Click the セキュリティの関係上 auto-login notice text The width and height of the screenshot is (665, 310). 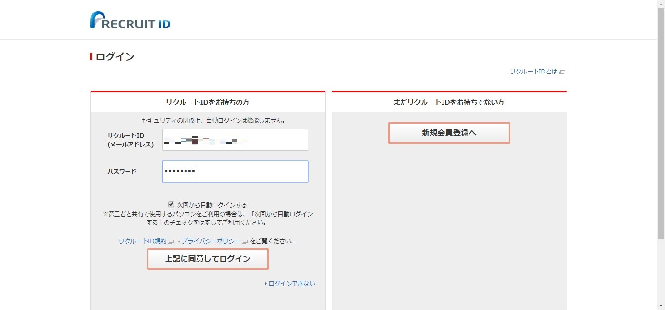click(213, 120)
